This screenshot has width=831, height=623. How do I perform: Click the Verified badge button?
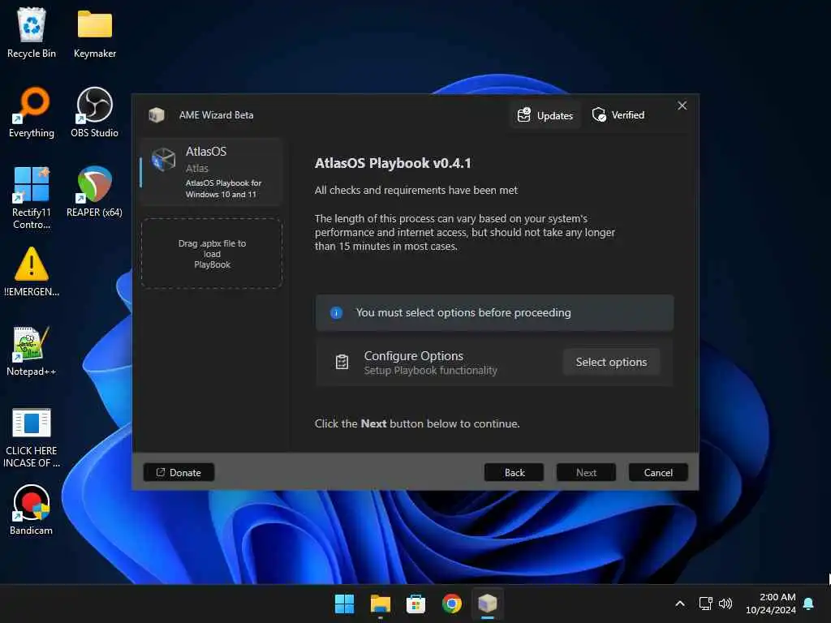(618, 115)
